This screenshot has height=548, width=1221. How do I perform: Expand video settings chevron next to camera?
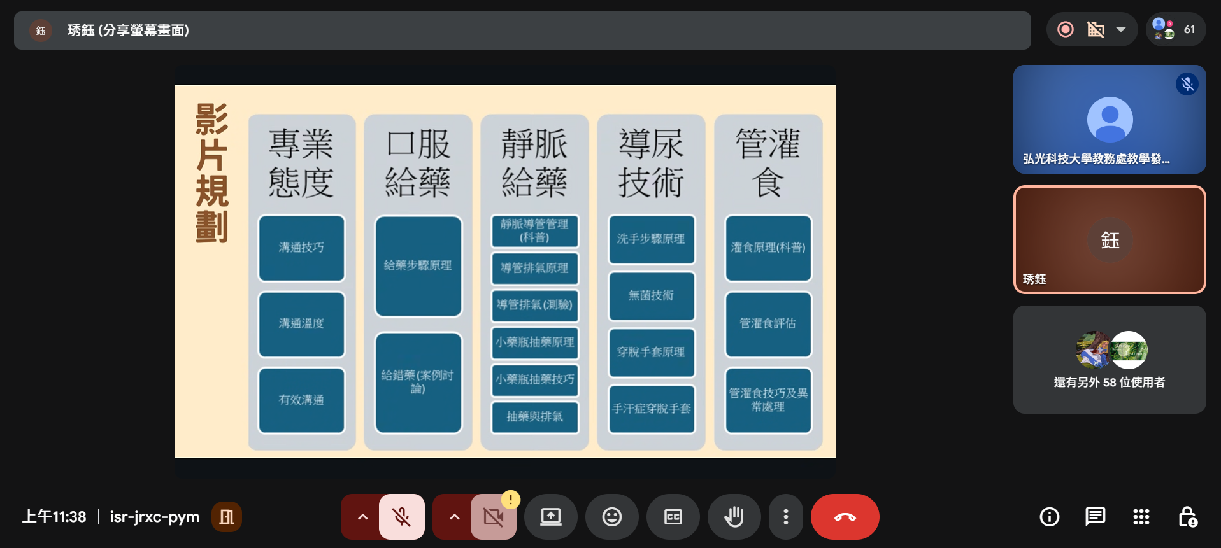[453, 517]
